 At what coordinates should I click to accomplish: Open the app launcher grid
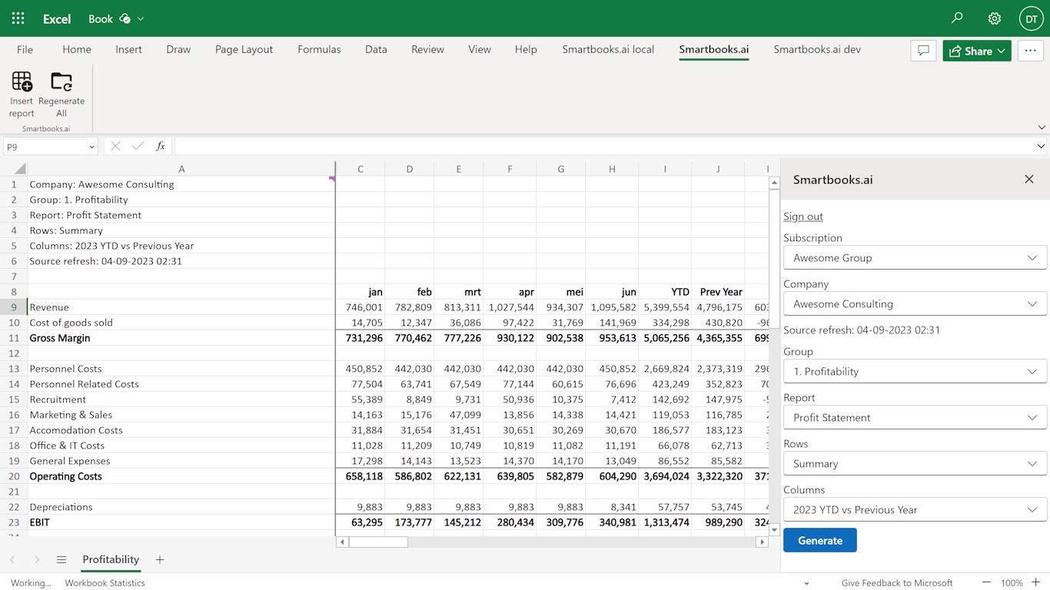[18, 18]
